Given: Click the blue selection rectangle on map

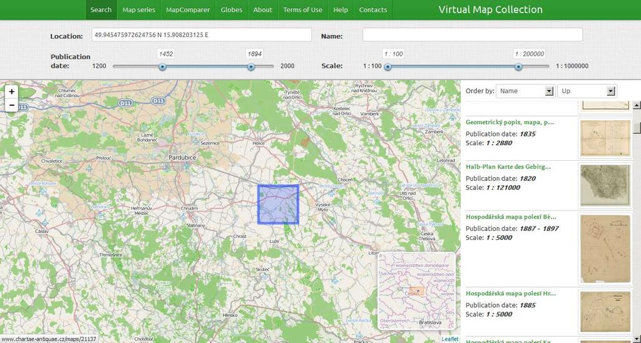Looking at the screenshot, I should (x=278, y=205).
